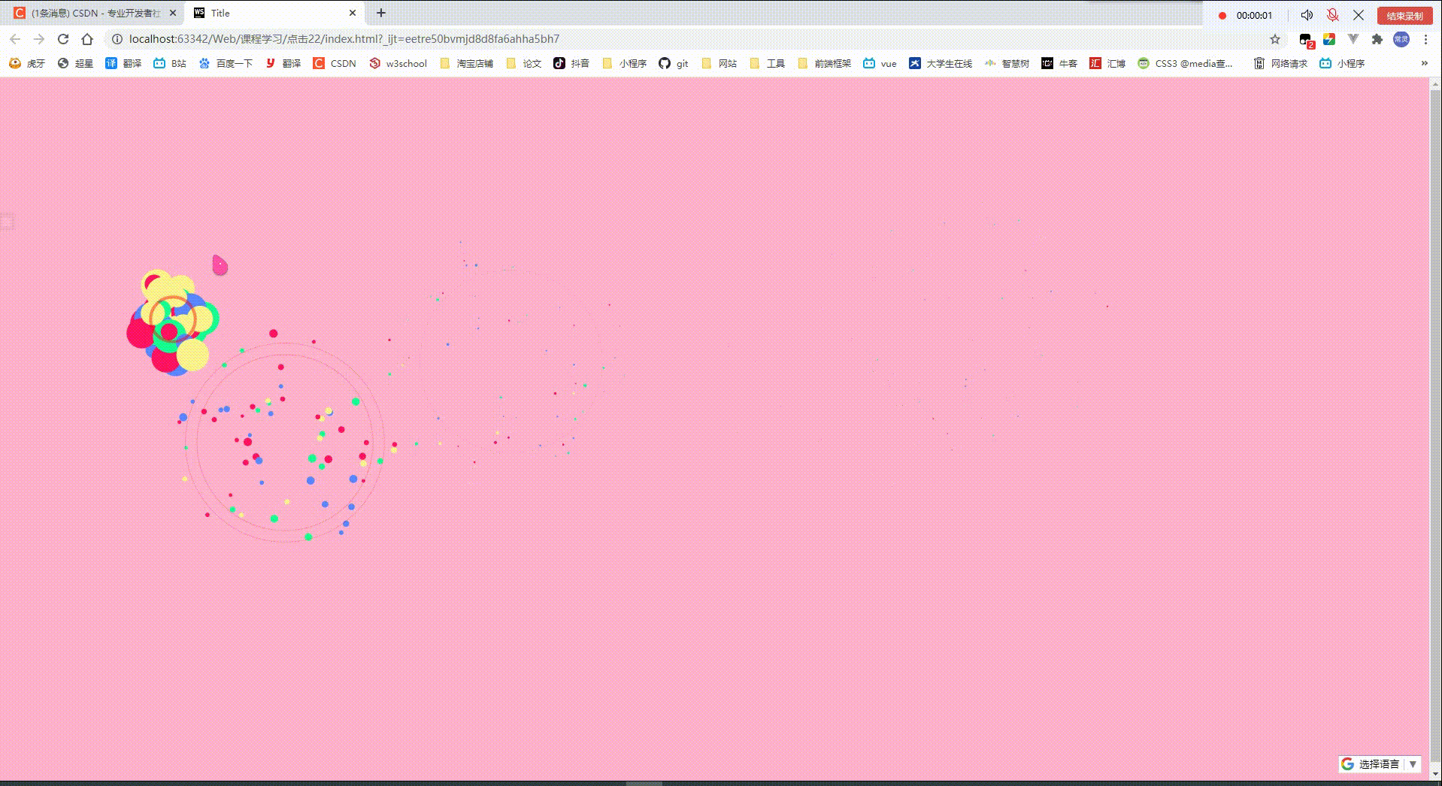Open the colorful lightning extension

tap(1329, 39)
